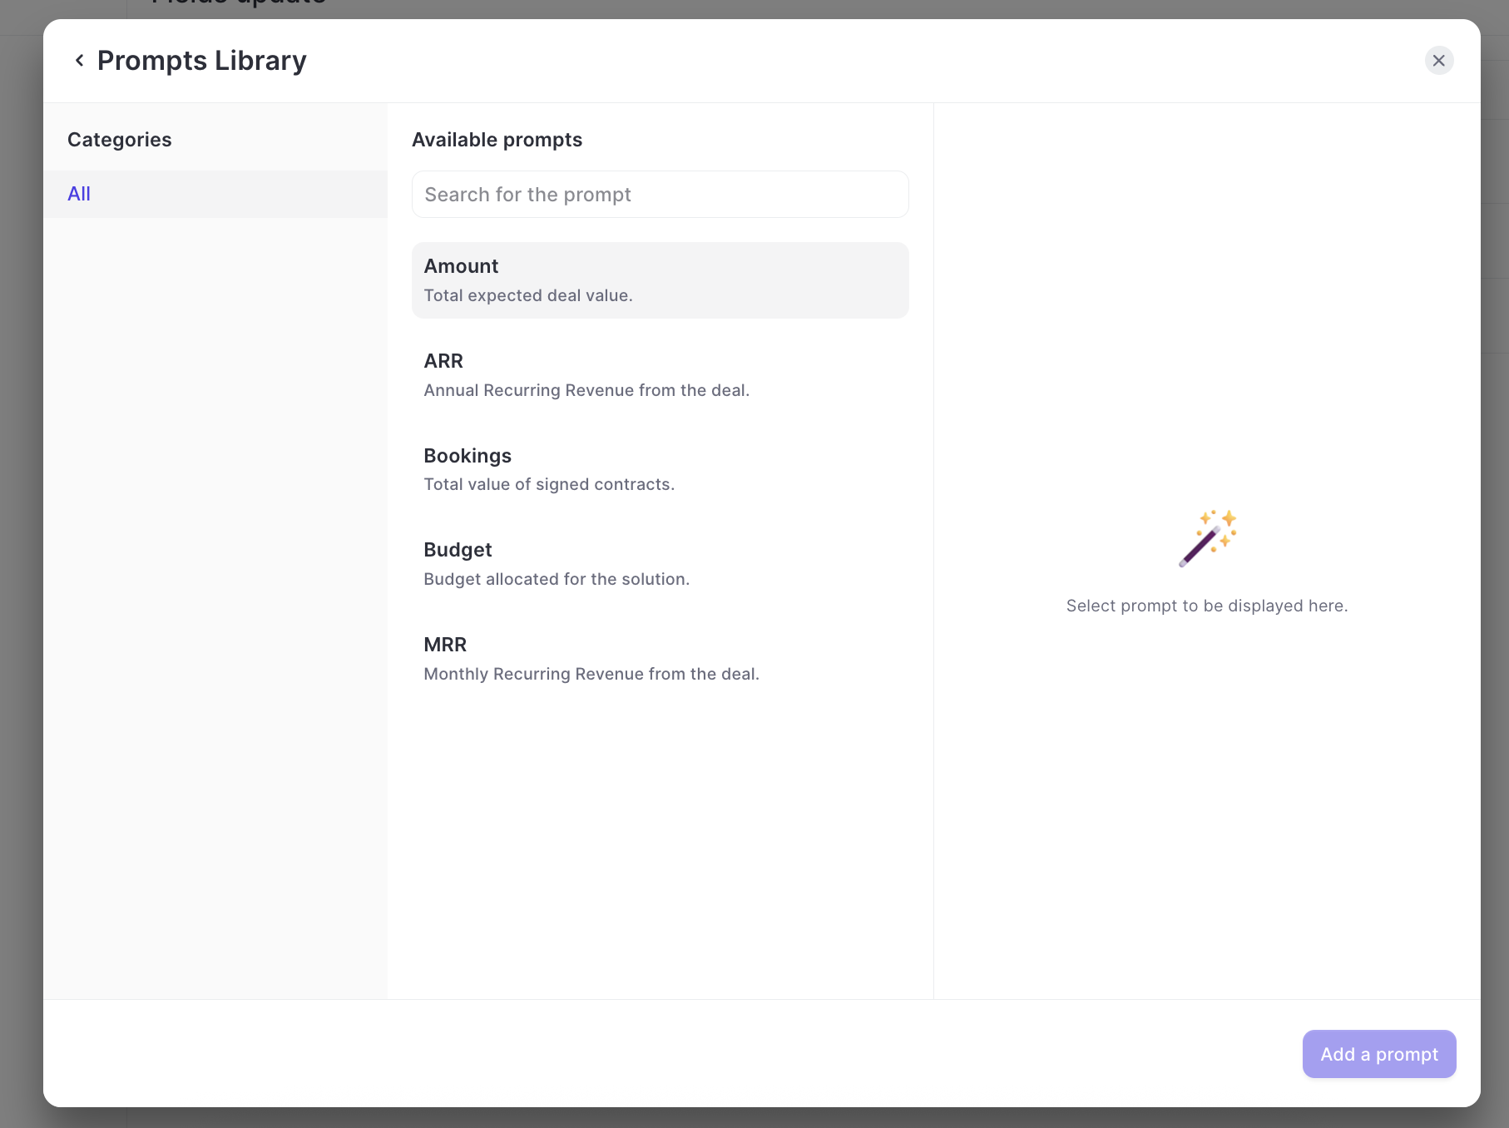Click 'Budget allocated for the solution.' description
Viewport: 1509px width, 1128px height.
pos(557,579)
